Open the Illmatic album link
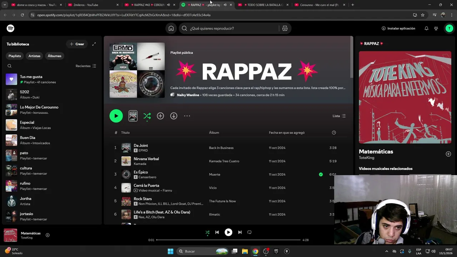Screen dimensions: 457x257 coord(214,215)
